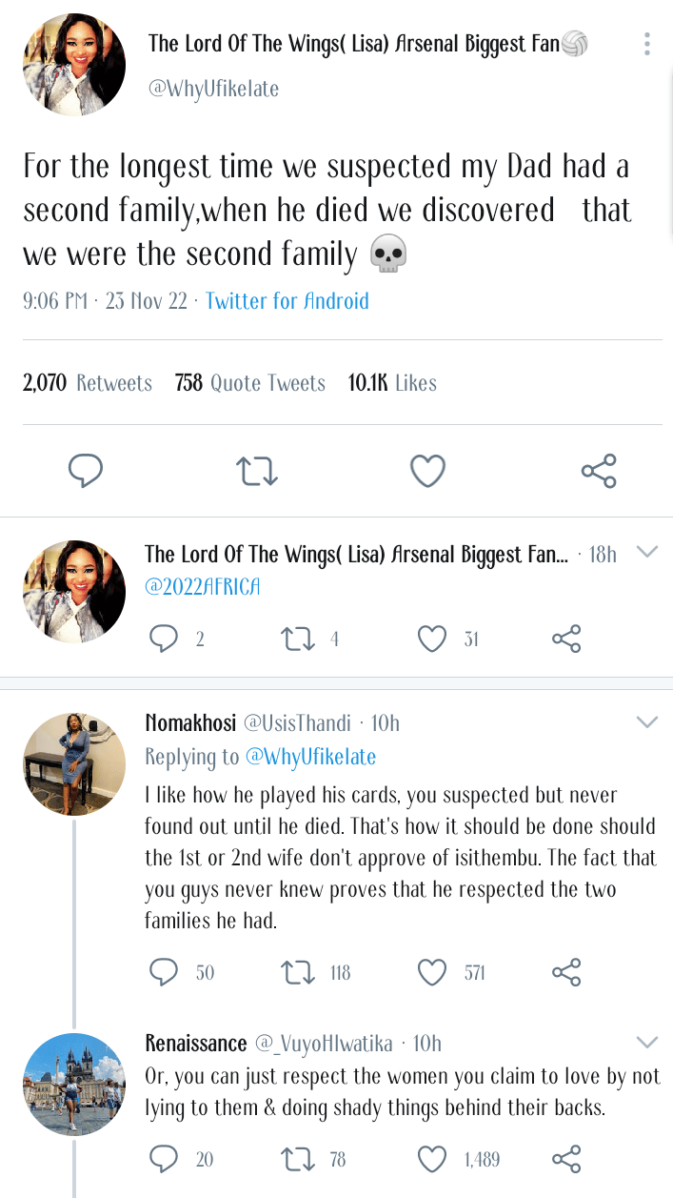This screenshot has width=673, height=1198.
Task: Open the Twitter for Android link
Action: click(x=287, y=301)
